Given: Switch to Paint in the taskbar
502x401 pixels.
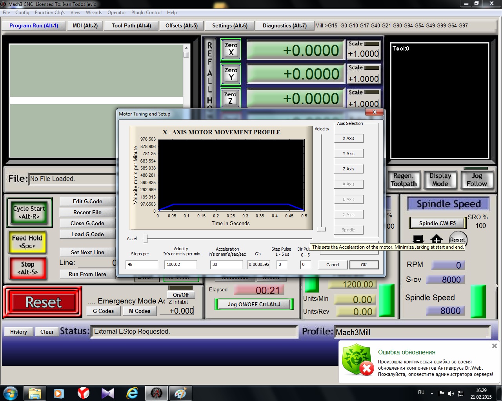Looking at the screenshot, I should (180, 393).
